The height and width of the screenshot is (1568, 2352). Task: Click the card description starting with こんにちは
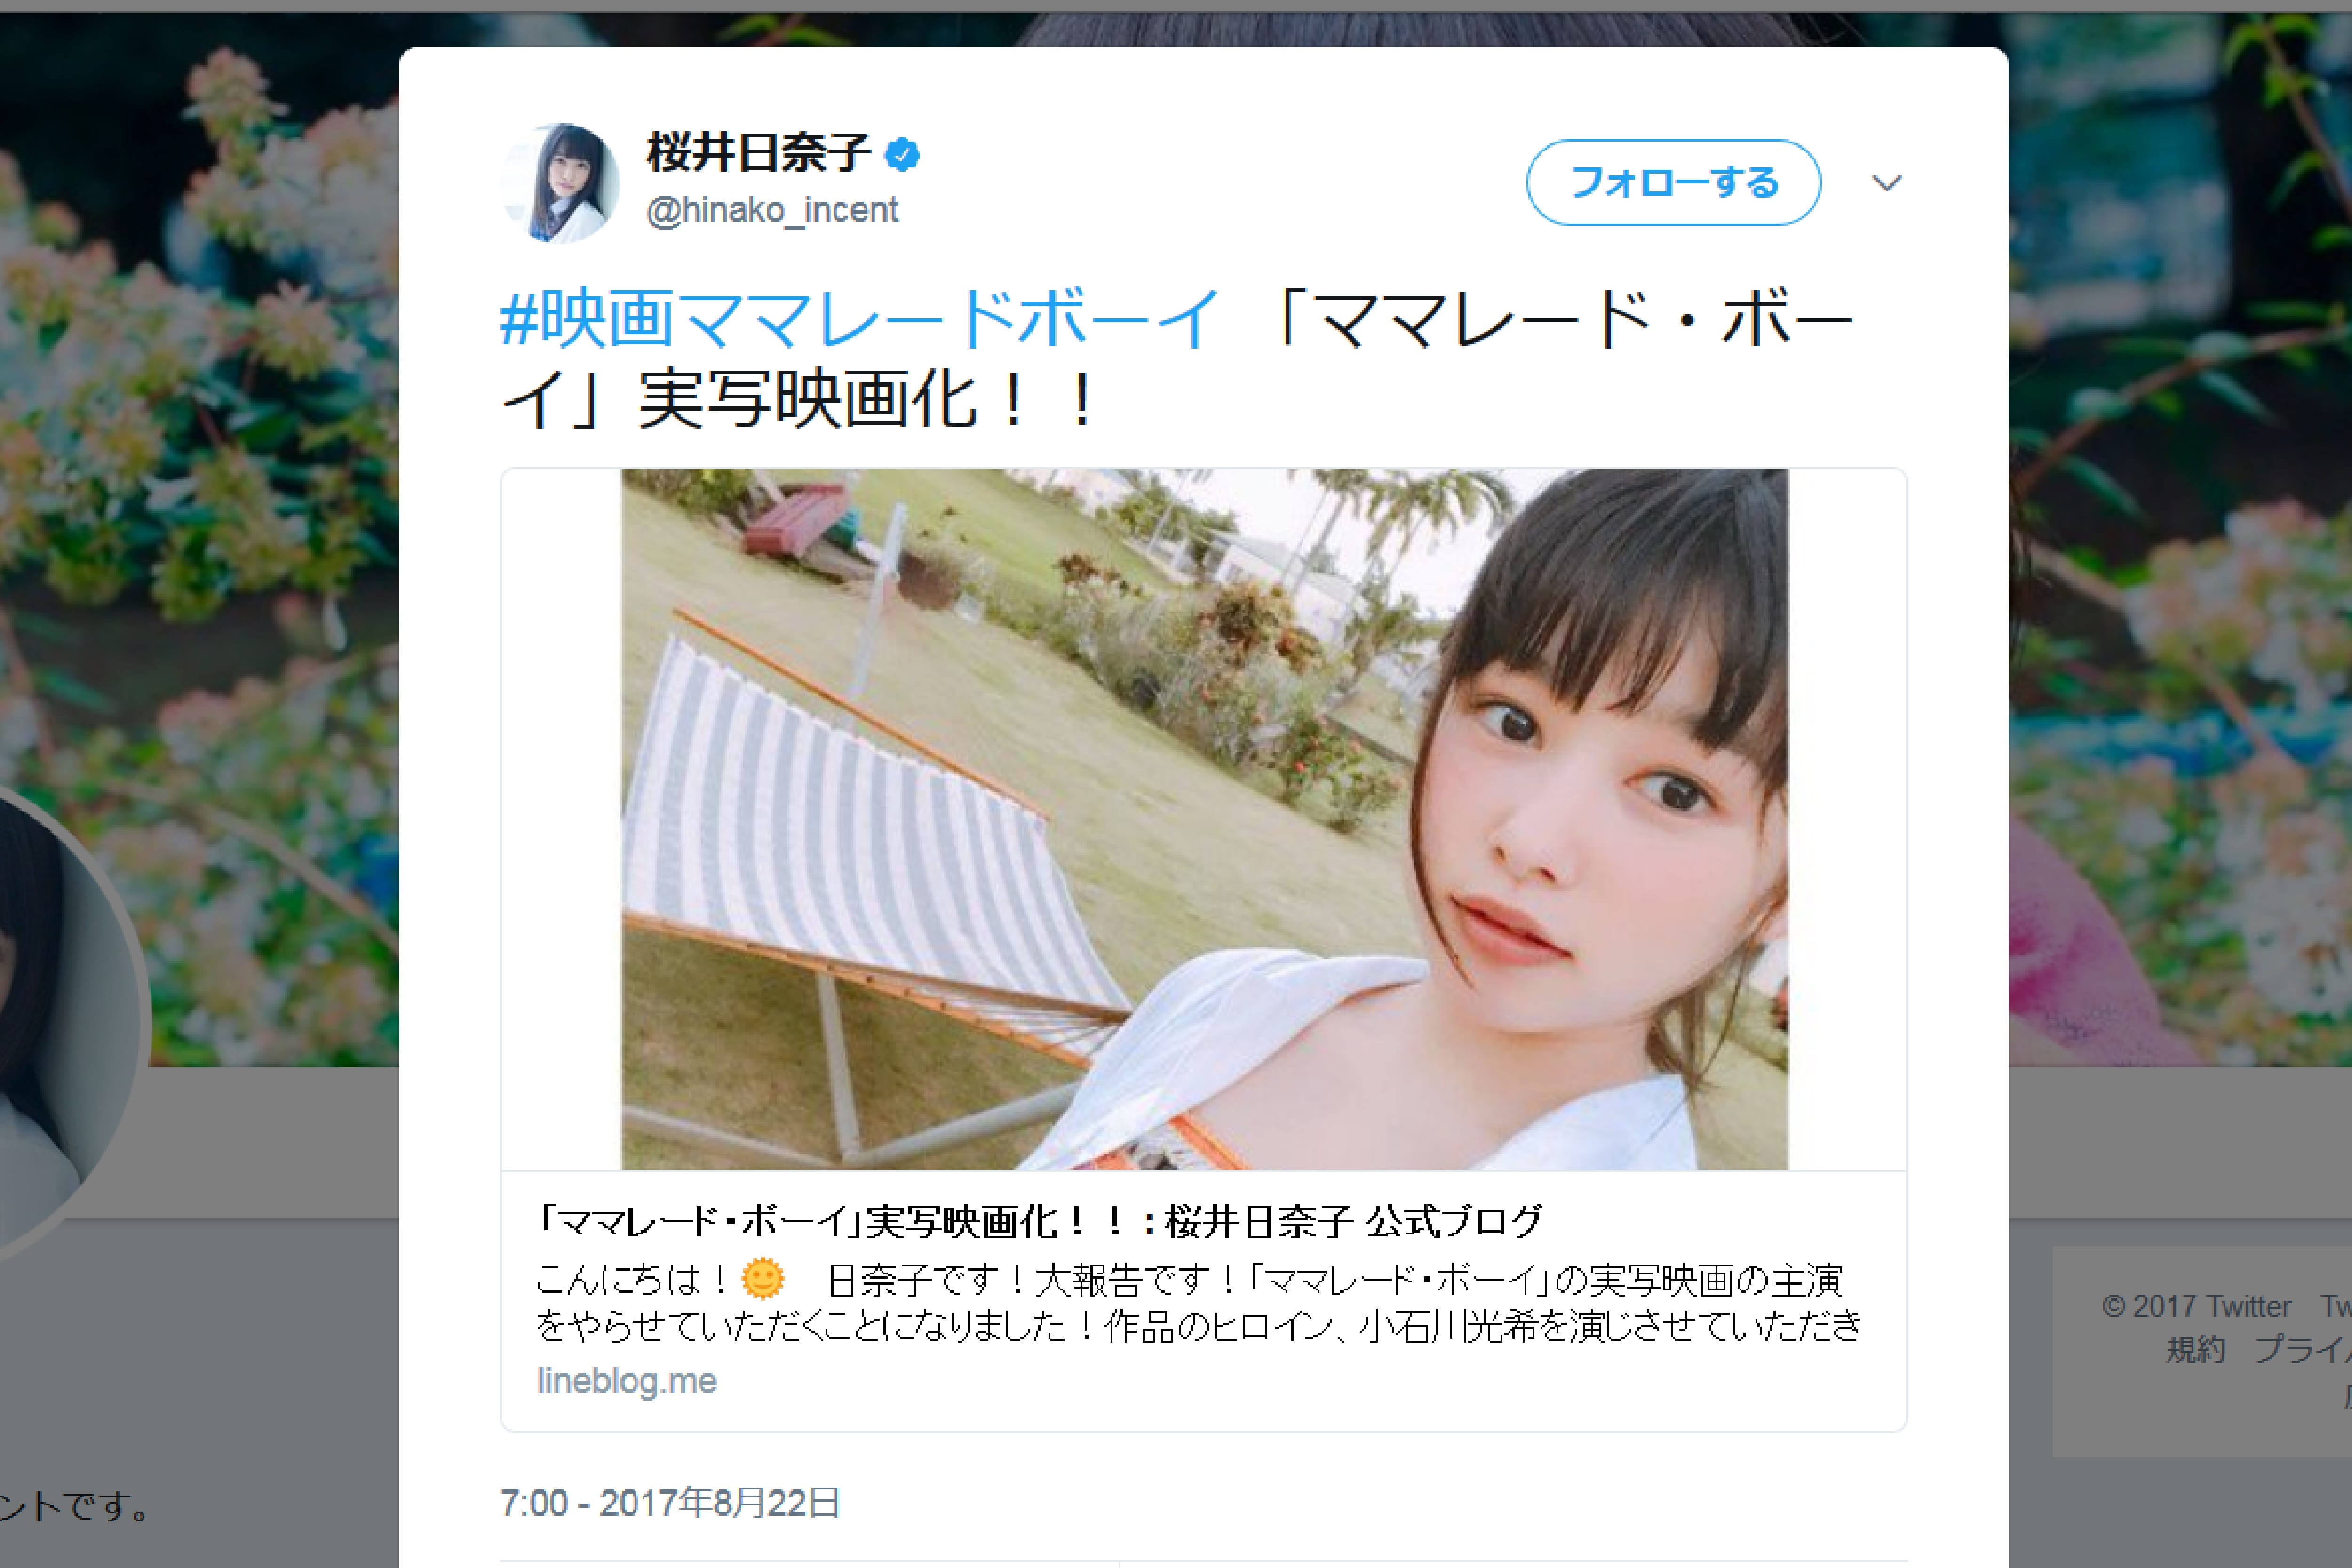(1198, 1302)
